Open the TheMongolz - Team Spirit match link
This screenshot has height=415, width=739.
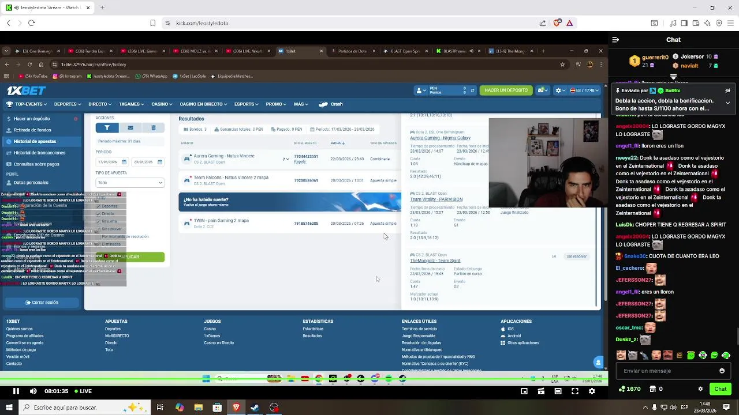pyautogui.click(x=435, y=261)
